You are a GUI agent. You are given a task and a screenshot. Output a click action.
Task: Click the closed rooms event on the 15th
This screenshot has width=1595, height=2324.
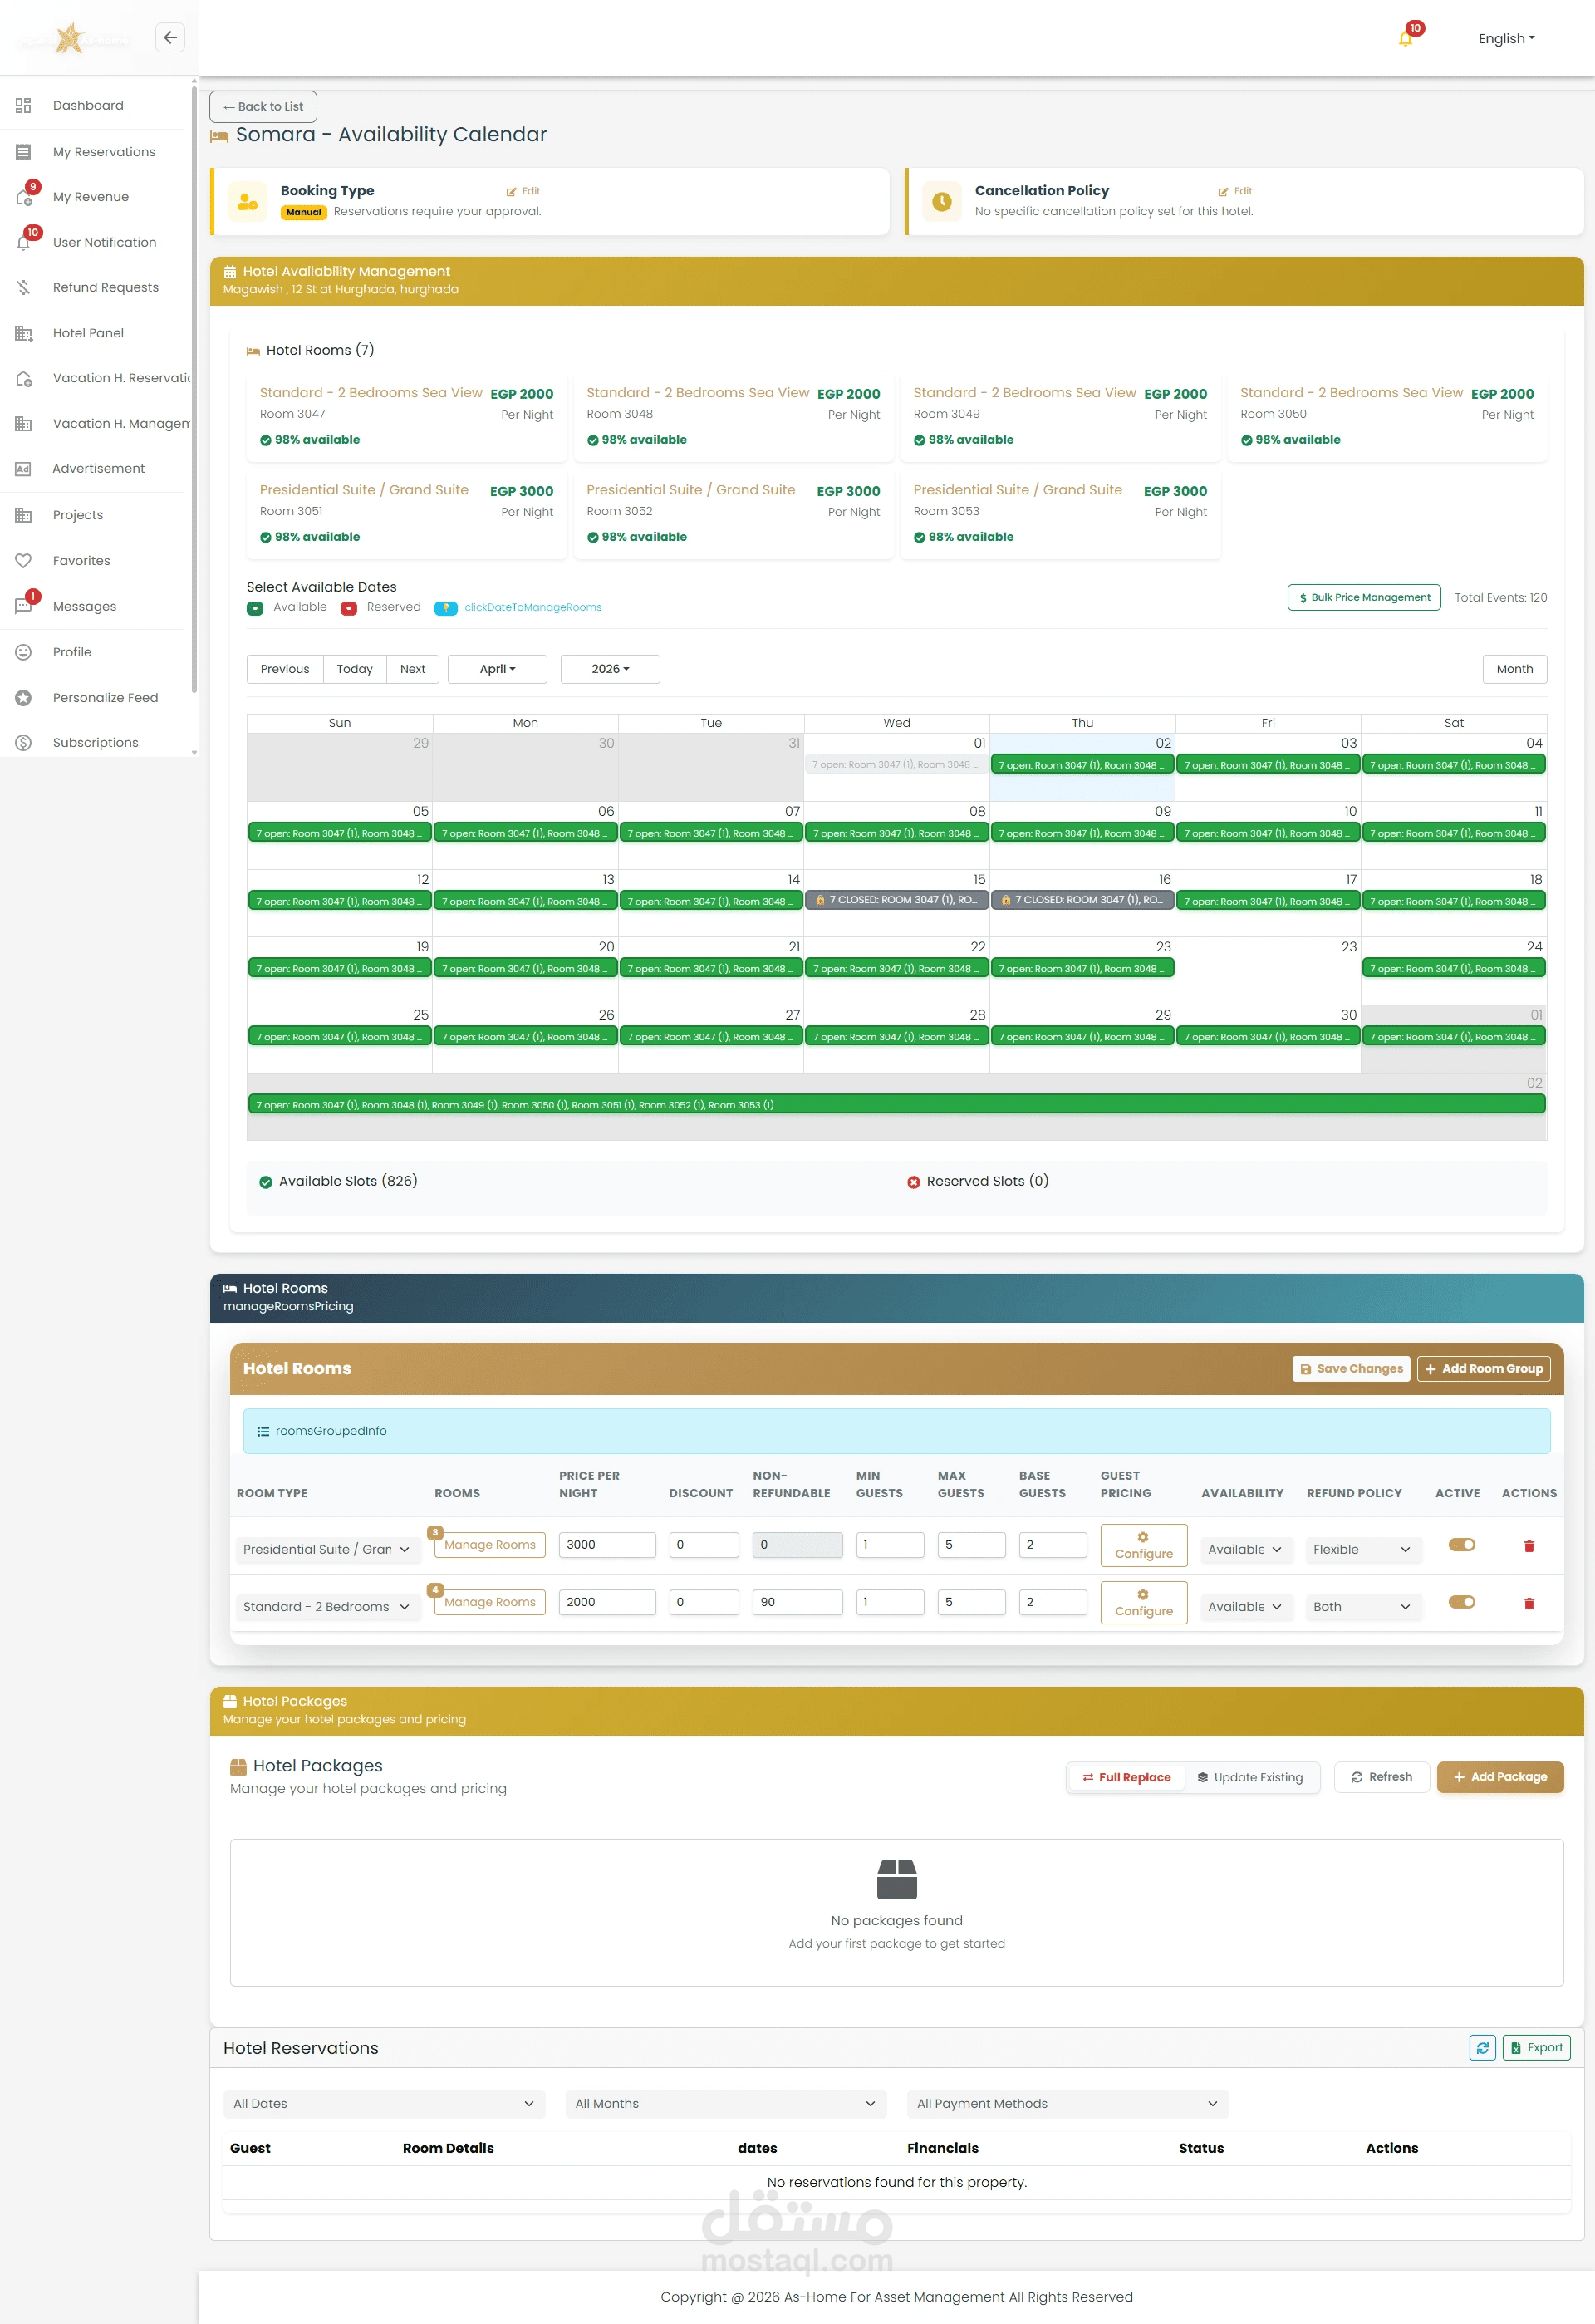896,900
